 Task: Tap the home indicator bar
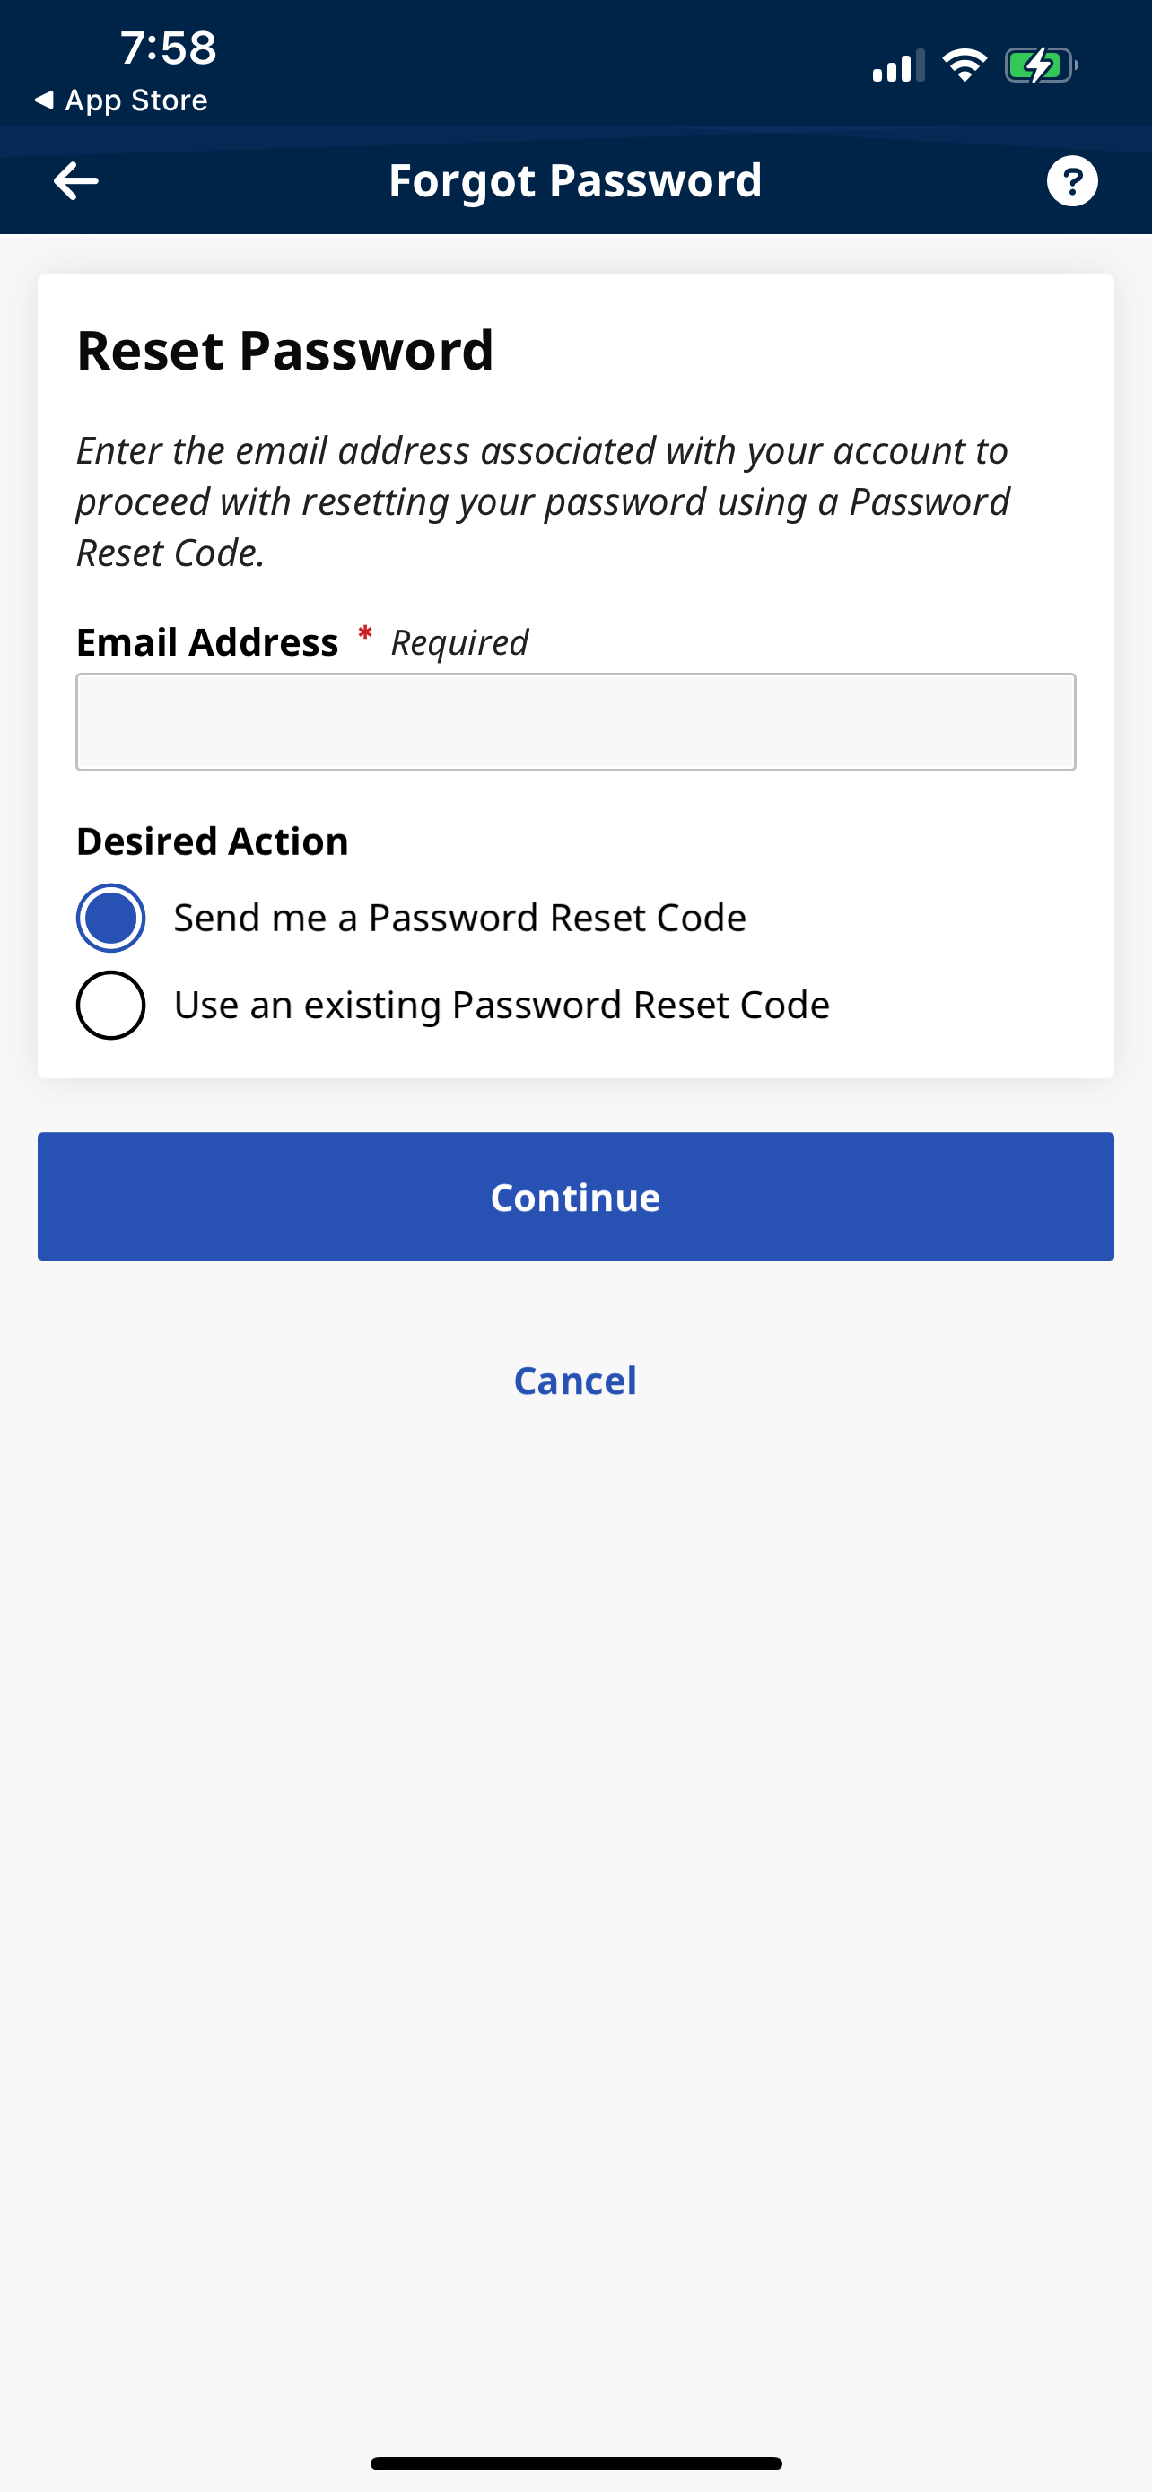point(575,2463)
